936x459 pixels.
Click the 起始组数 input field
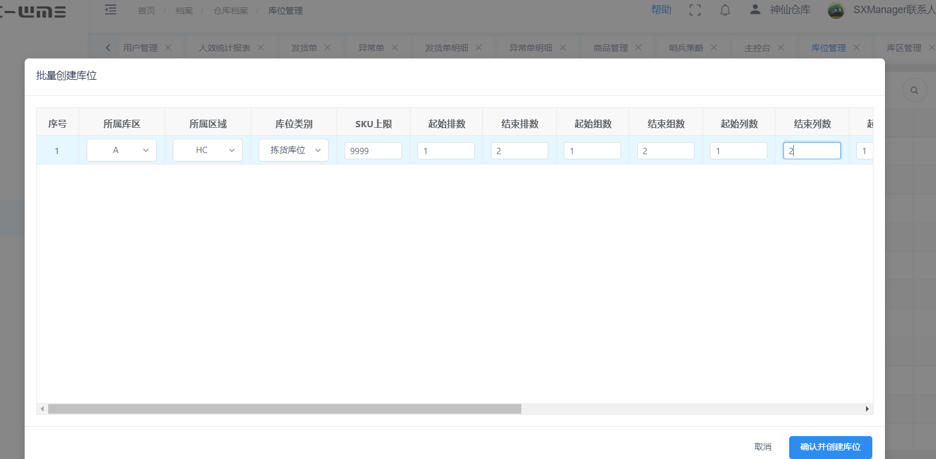[x=592, y=151]
